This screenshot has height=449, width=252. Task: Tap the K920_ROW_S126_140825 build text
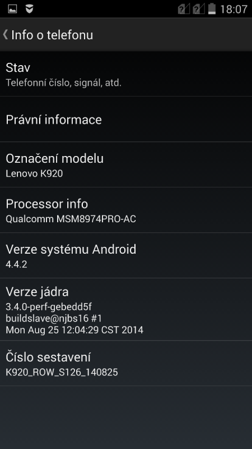tap(62, 372)
